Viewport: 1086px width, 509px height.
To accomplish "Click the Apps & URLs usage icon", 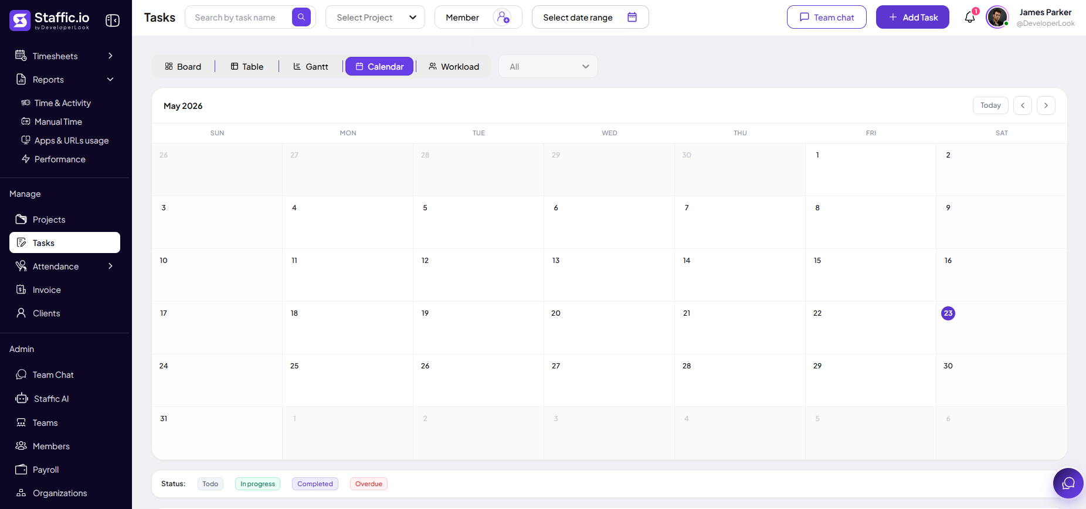I will click(x=26, y=140).
